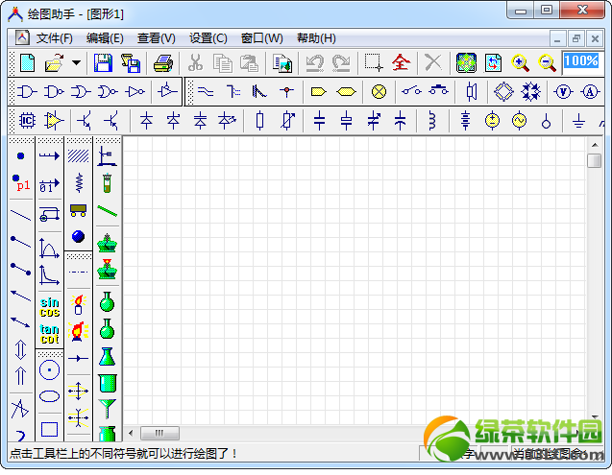Insert the spring symbol
The height and width of the screenshot is (475, 612).
pos(79,182)
